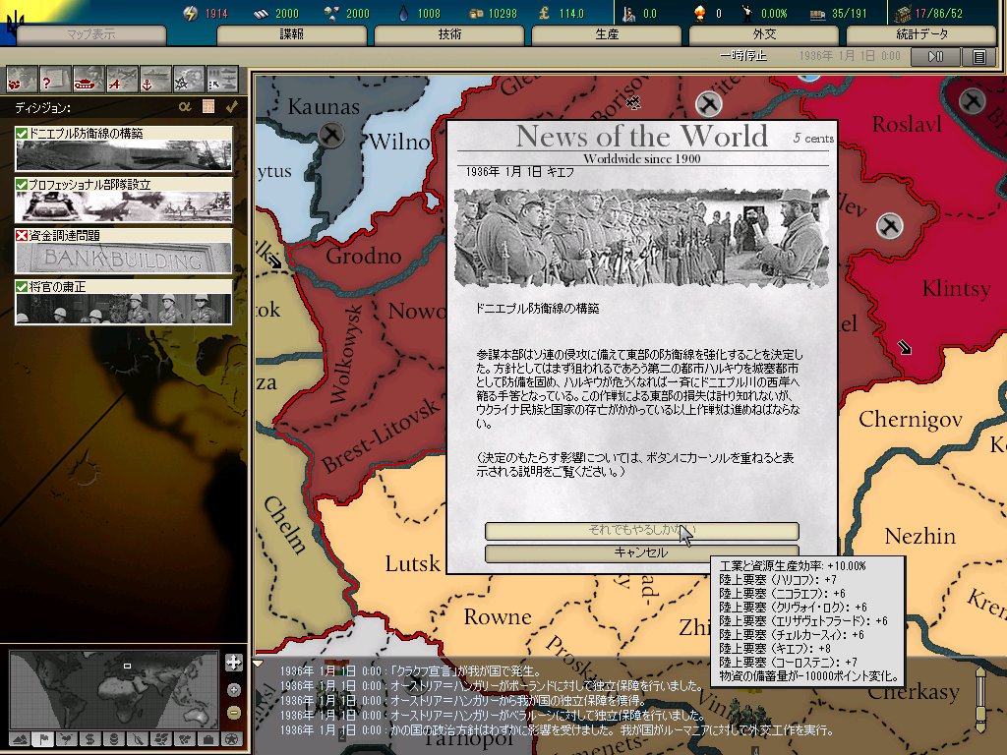Screen dimensions: 1007x755
Task: Click the industrial capacity 17/86/52 value
Action: tap(939, 13)
